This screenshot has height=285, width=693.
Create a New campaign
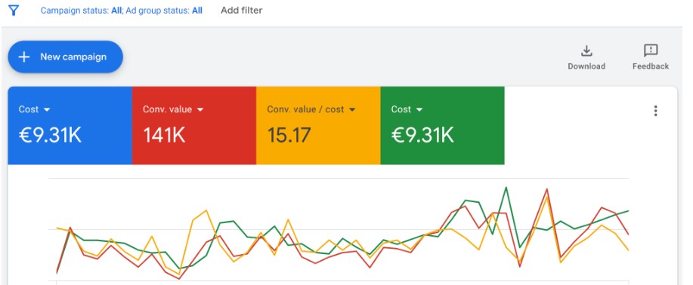(x=66, y=57)
